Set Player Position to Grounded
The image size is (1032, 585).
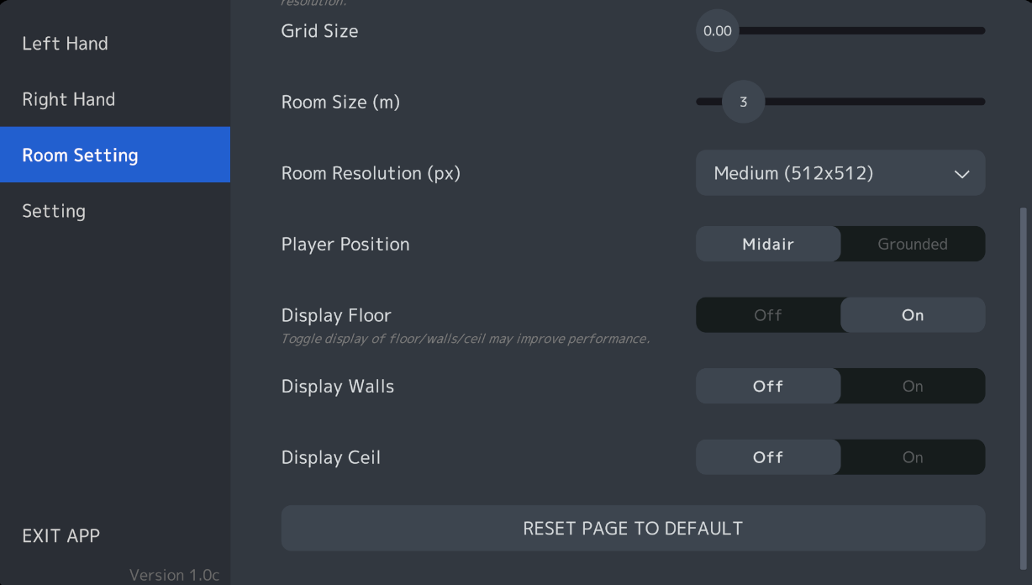coord(913,244)
